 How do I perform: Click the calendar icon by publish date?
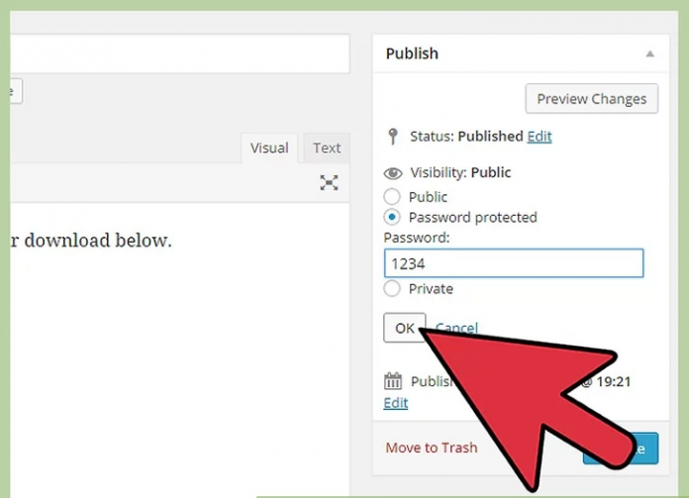coord(393,381)
